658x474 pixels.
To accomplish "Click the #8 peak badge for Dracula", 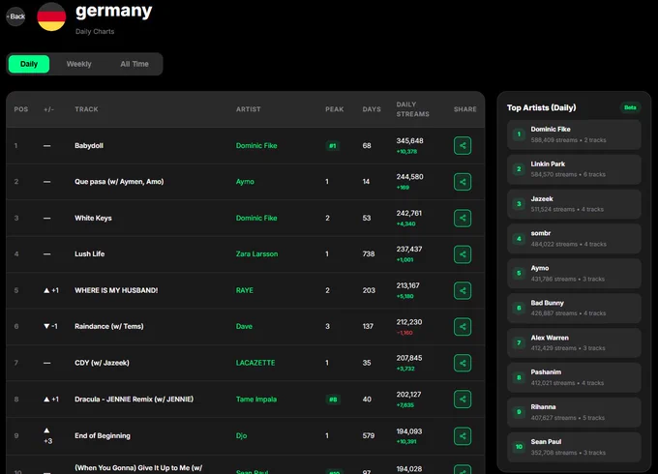I will (x=333, y=400).
